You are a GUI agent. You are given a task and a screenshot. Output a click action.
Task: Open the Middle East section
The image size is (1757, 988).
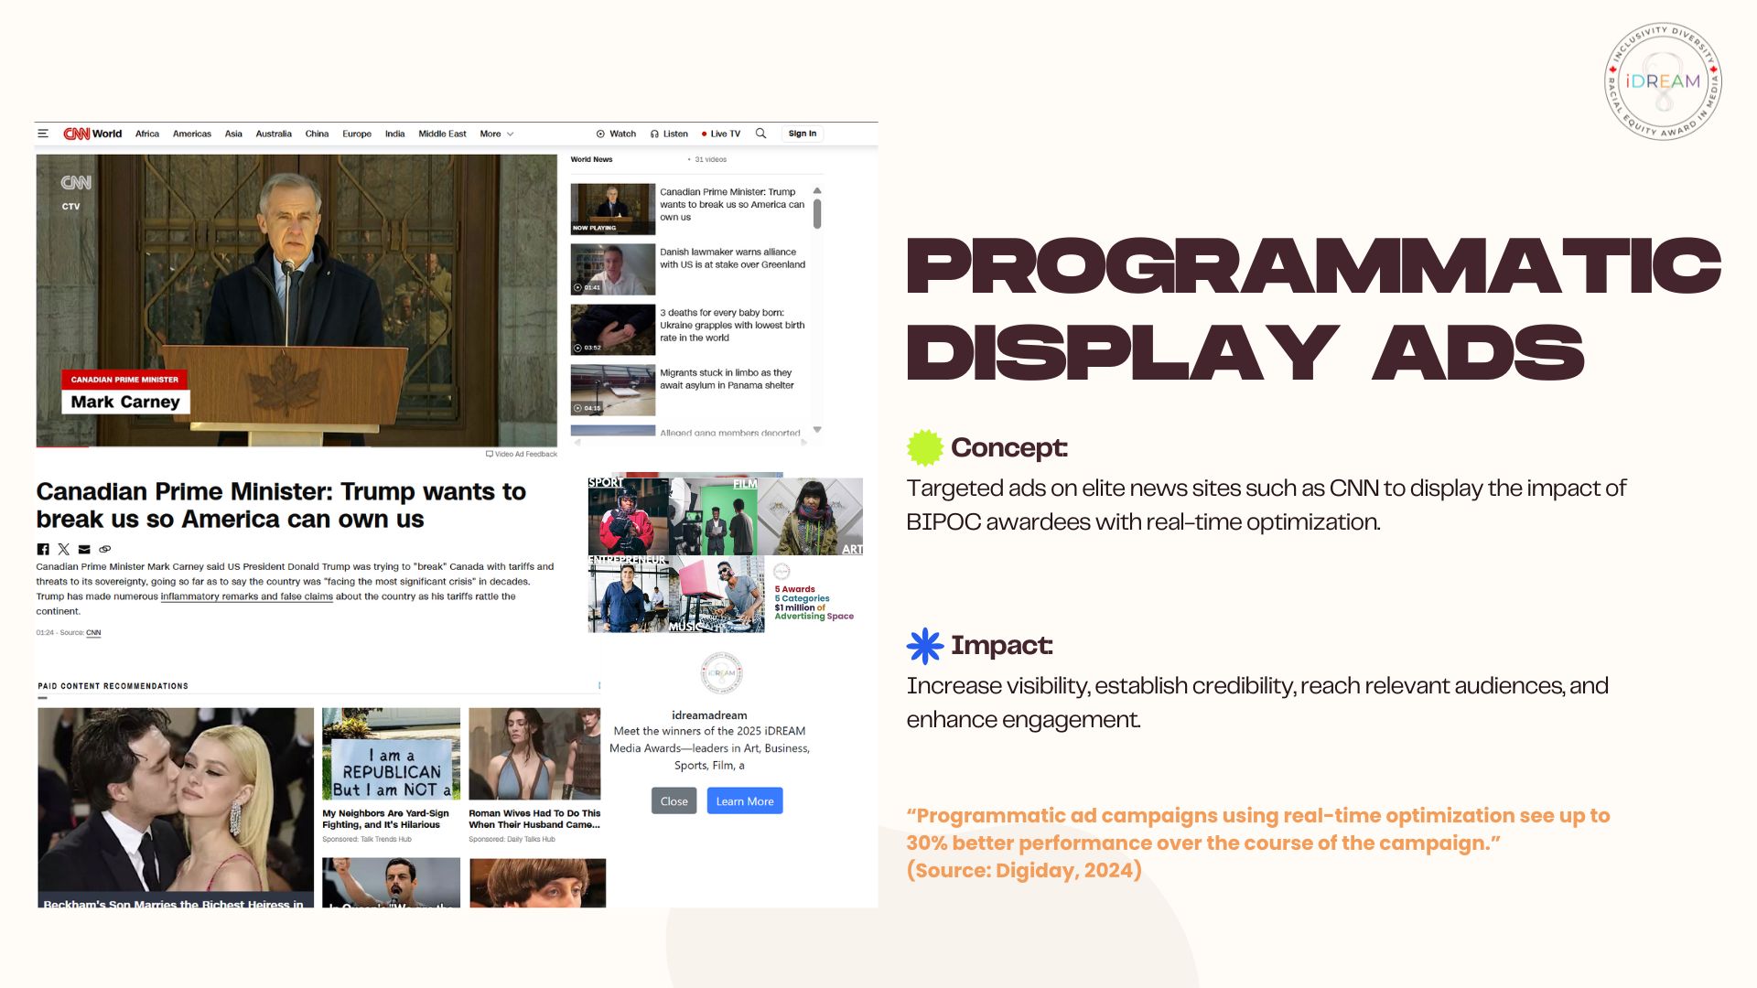[442, 134]
